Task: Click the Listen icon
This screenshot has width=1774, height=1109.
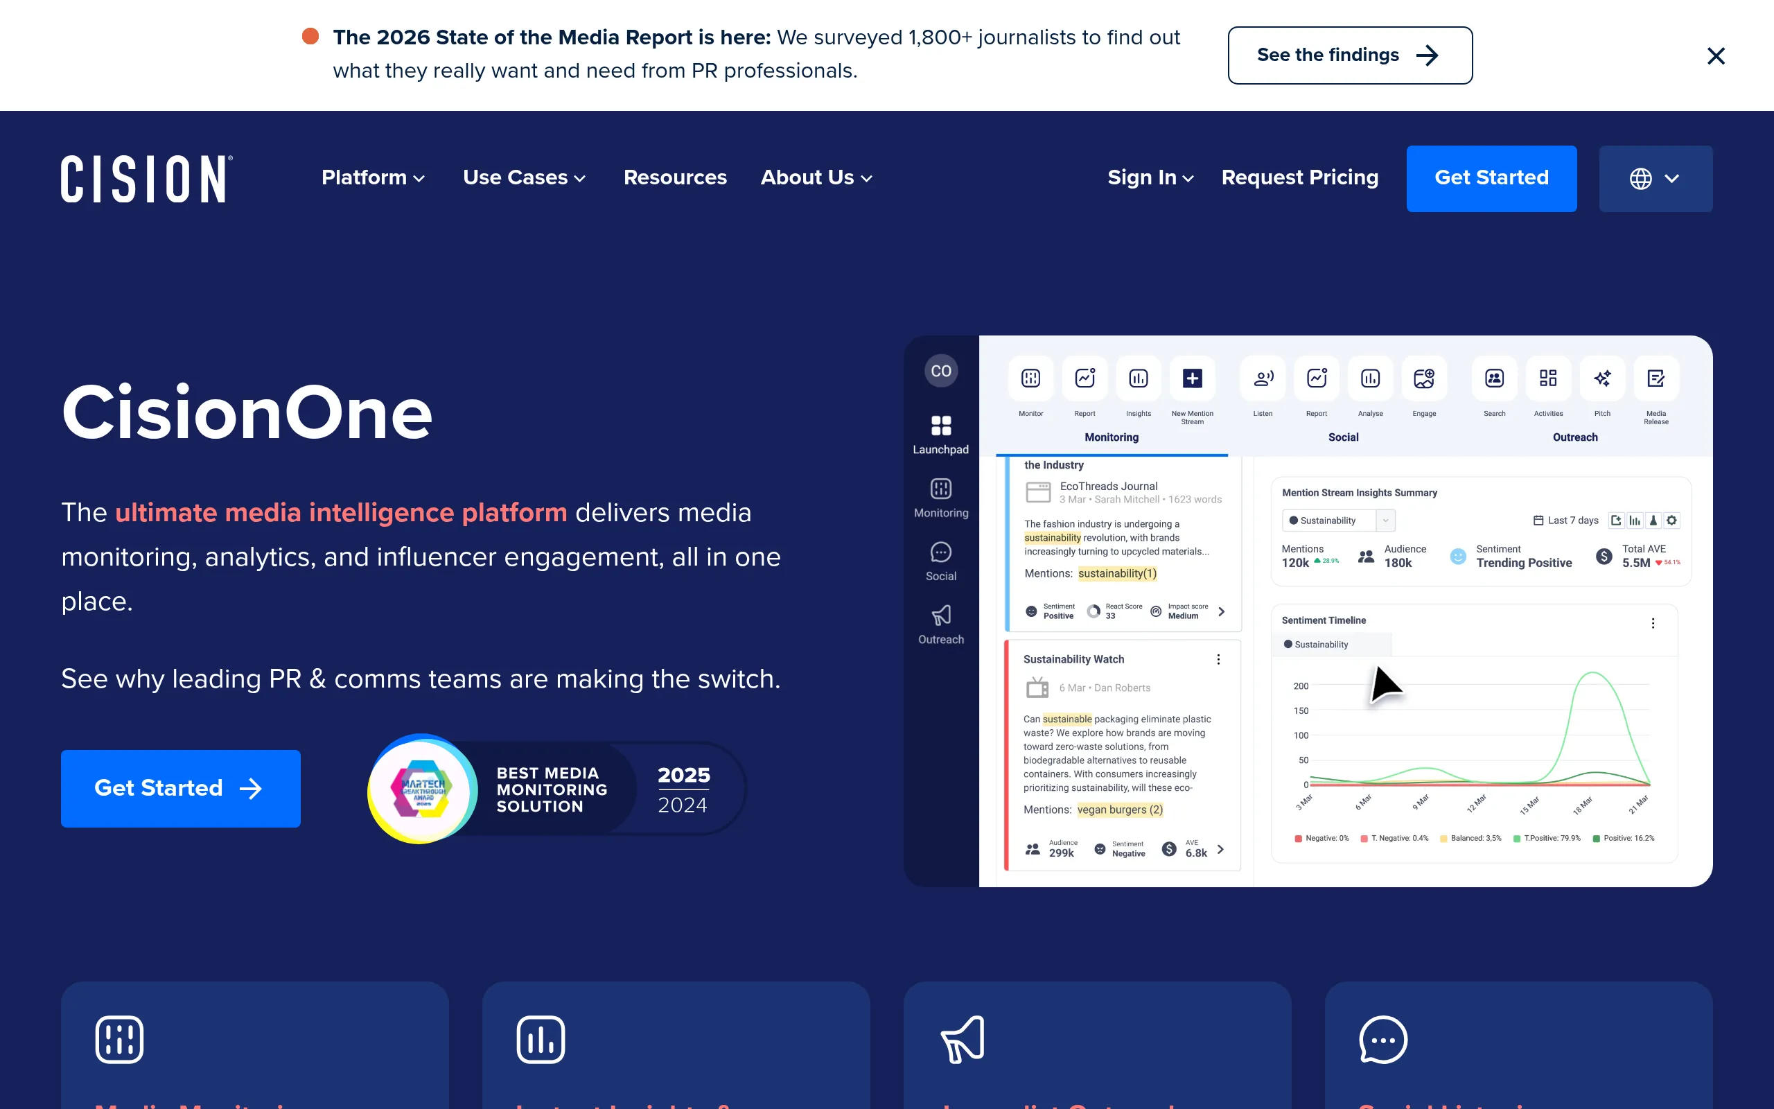Action: 1263,378
